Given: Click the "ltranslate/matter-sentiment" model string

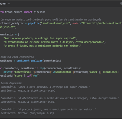Looking at the screenshot, I should [x=102, y=23].
